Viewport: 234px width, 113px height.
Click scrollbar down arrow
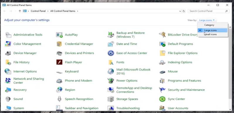pos(230,110)
